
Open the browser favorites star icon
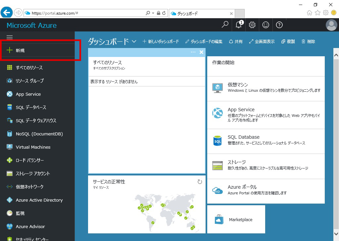pyautogui.click(x=317, y=13)
